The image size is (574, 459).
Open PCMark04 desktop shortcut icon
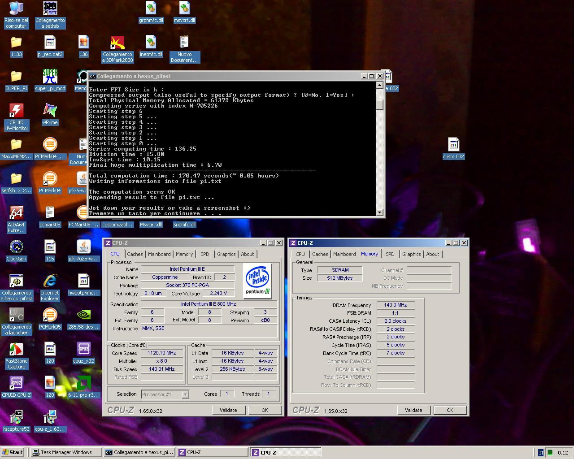50,183
